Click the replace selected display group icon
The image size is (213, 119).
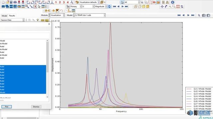coord(46,11)
